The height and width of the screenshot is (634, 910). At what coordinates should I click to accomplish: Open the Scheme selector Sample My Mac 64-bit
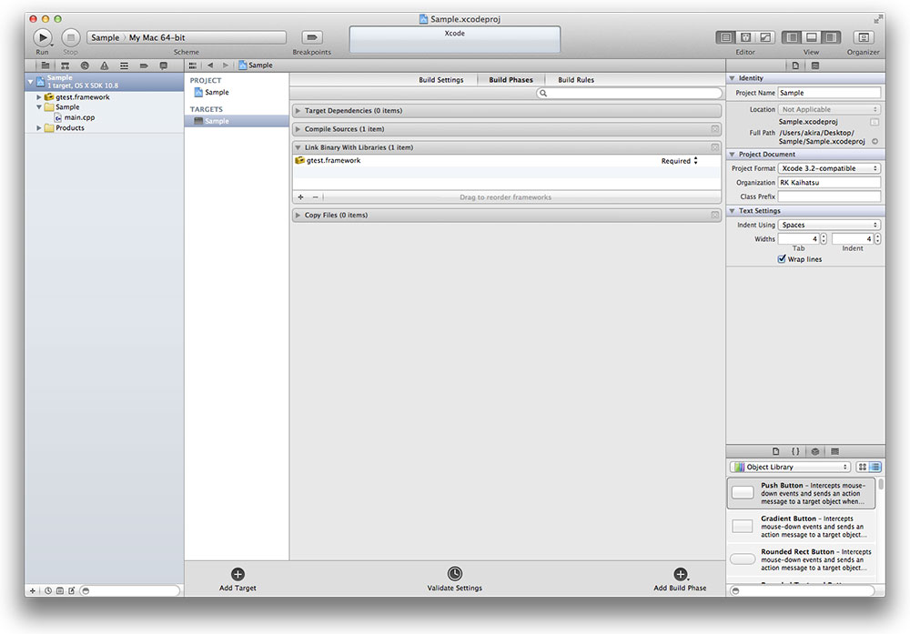(187, 37)
